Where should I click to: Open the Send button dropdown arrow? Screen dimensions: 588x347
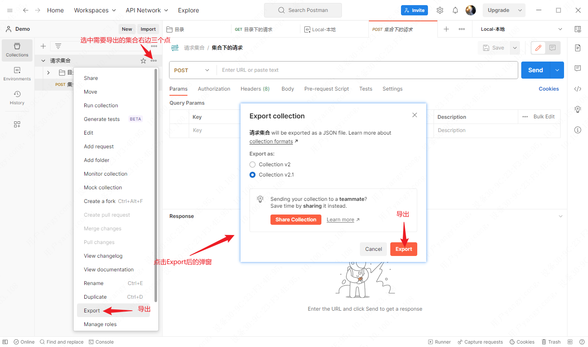557,70
